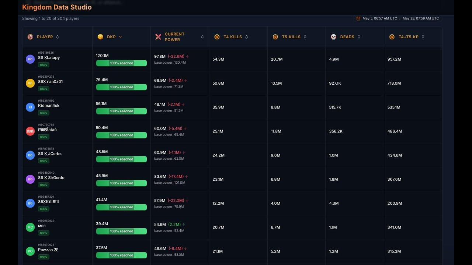
Task: Open the avatar of player 86 XLatapy
Action: coord(30,59)
